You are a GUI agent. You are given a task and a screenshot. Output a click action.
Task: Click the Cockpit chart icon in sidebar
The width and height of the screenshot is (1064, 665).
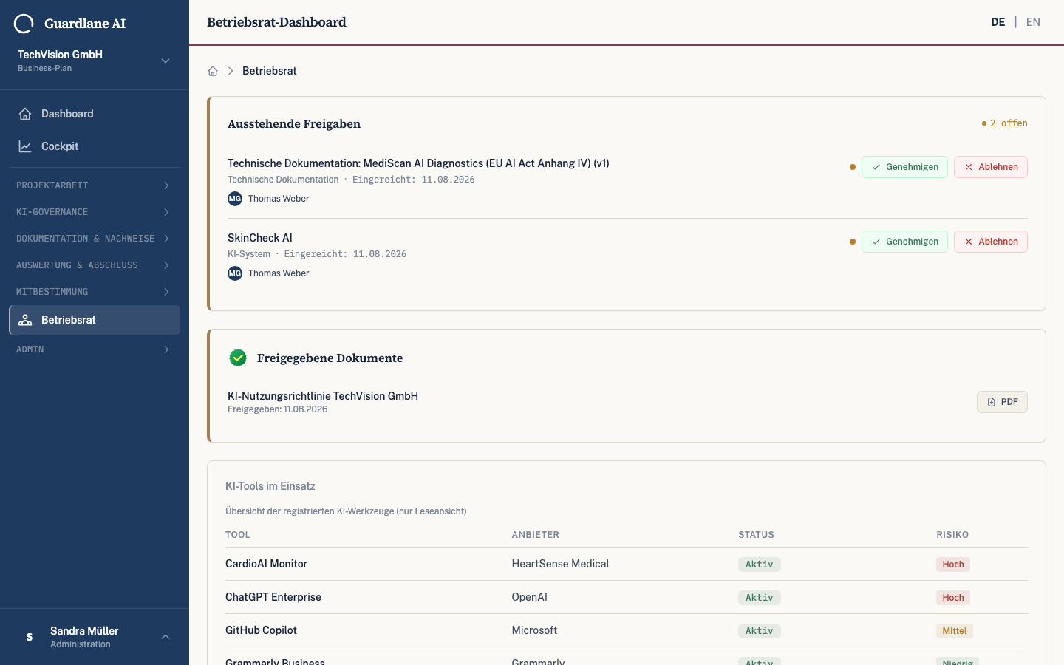(25, 146)
